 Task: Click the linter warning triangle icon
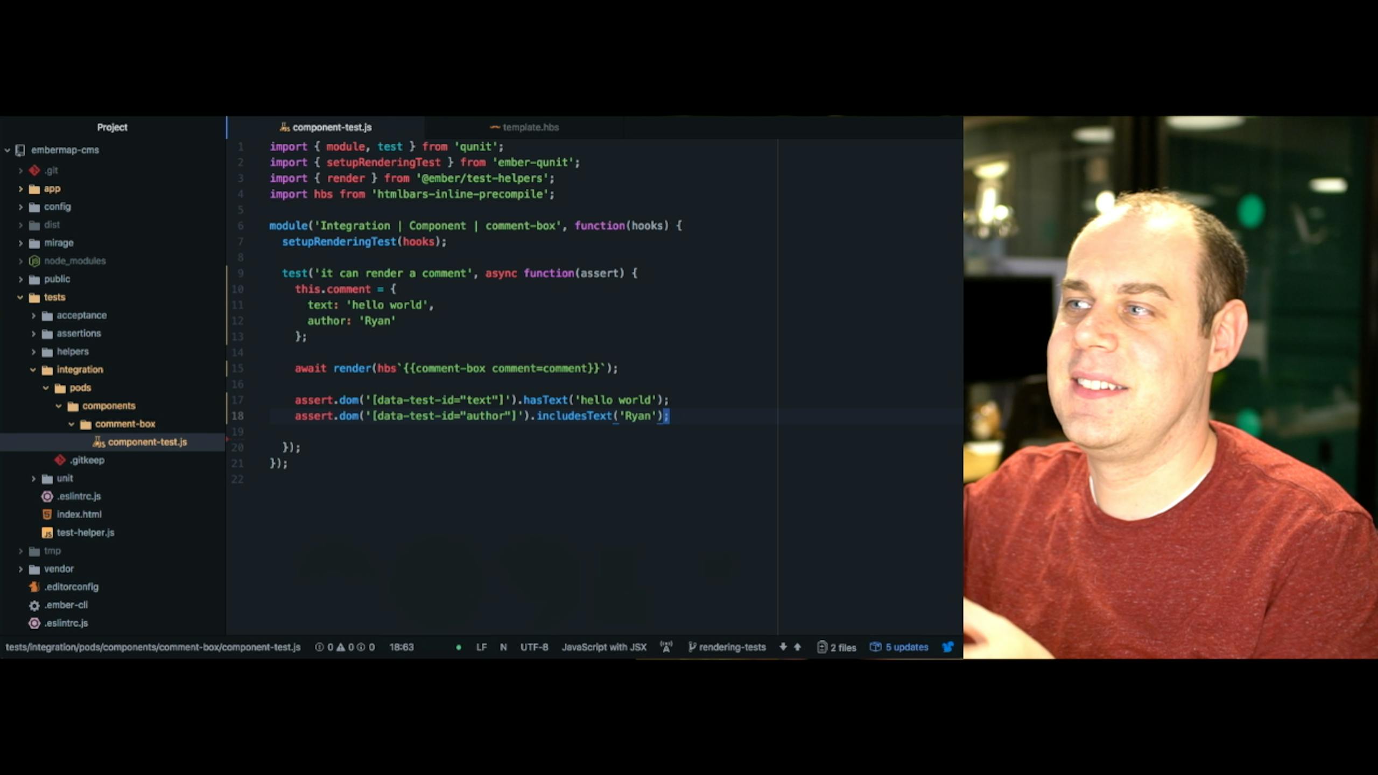click(x=340, y=647)
